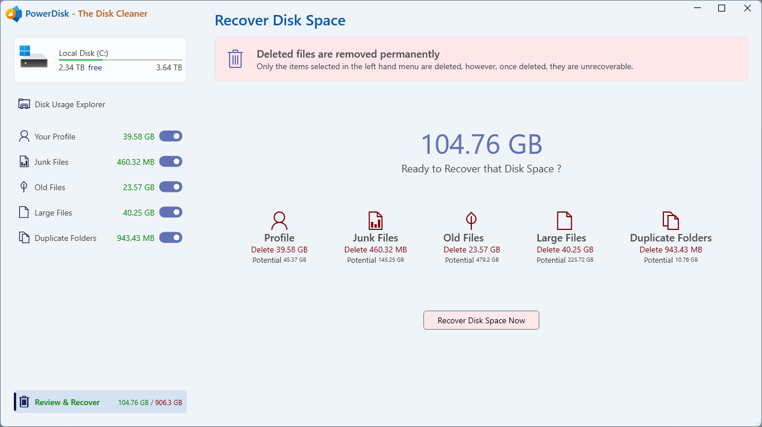This screenshot has height=427, width=762.
Task: Click the Duplicate Folders icon in summary
Action: pos(670,221)
